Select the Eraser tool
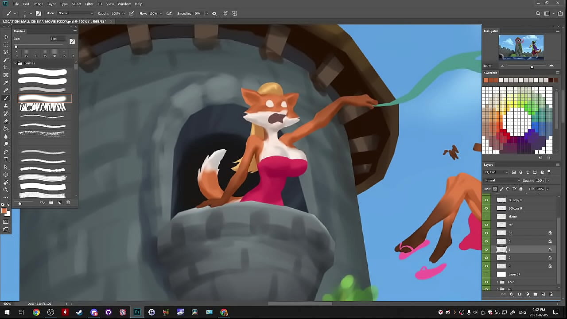Viewport: 567px width, 319px height. coord(6,121)
